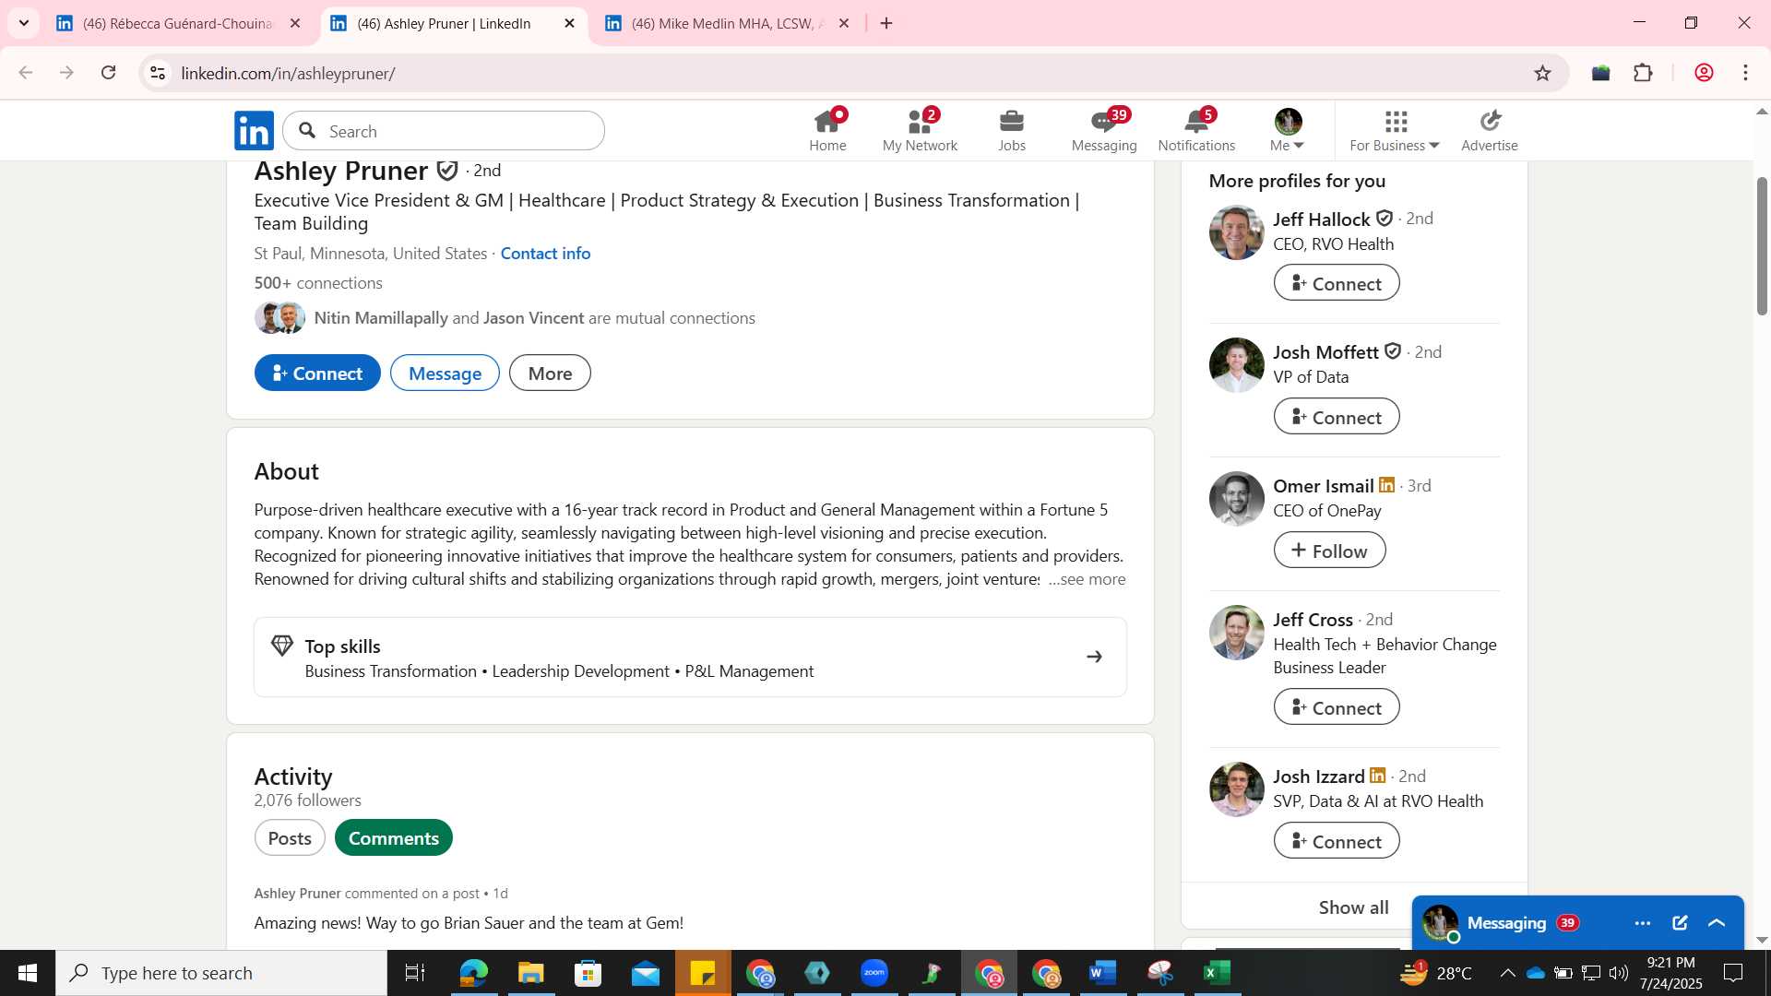Open Jeff Hallock's profile photo
This screenshot has height=996, width=1771.
(1236, 232)
